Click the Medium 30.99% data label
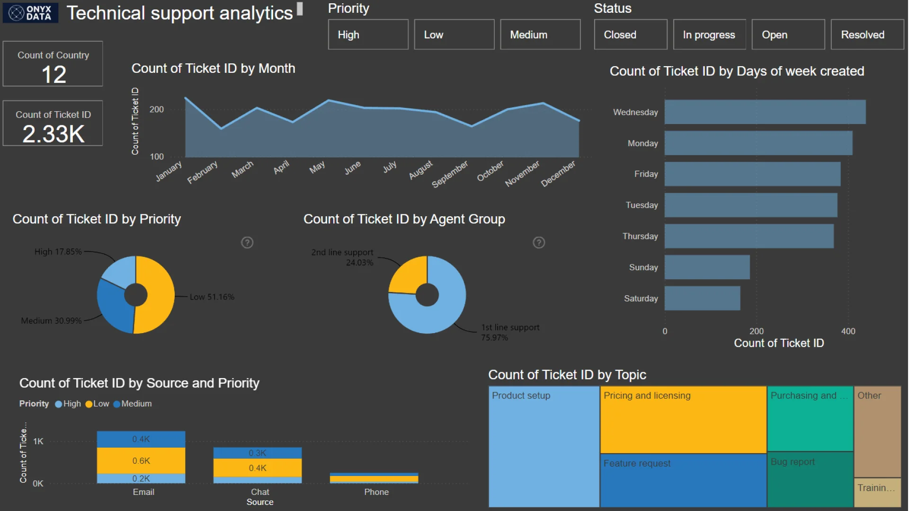This screenshot has width=909, height=511. click(x=51, y=321)
